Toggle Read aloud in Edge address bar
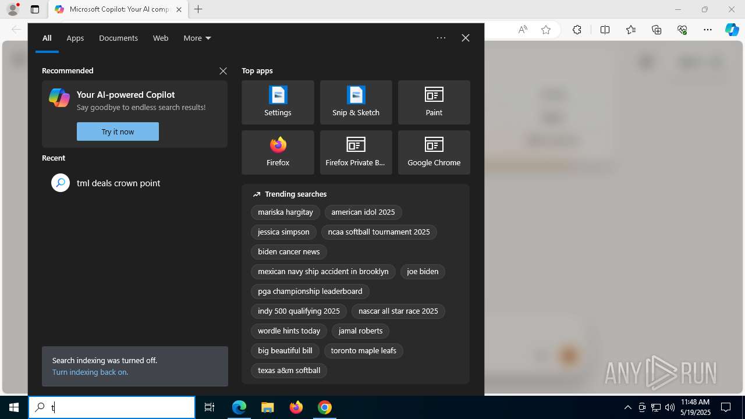745x419 pixels. pos(523,30)
